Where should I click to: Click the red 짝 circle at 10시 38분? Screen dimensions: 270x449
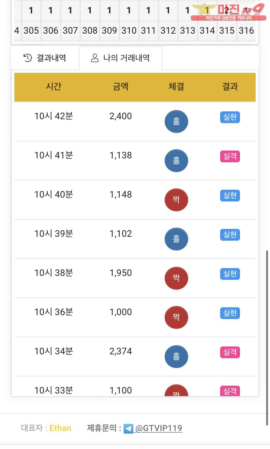coord(176,278)
